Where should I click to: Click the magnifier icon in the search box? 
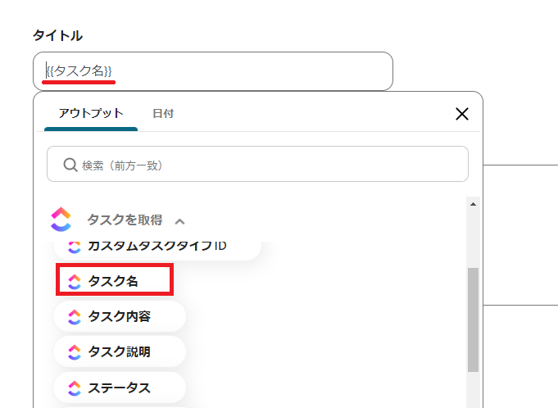pos(70,165)
